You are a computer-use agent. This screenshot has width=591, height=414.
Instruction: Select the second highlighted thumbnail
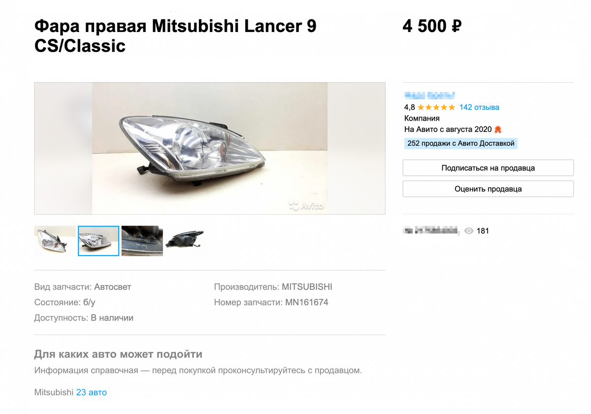98,241
